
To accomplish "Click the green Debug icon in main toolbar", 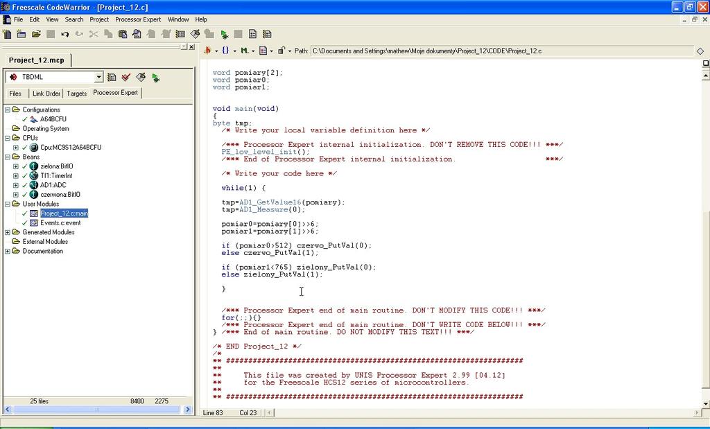I will pos(224,34).
